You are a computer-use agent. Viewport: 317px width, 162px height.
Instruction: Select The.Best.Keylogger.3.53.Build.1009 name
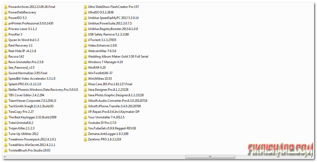click(32, 117)
